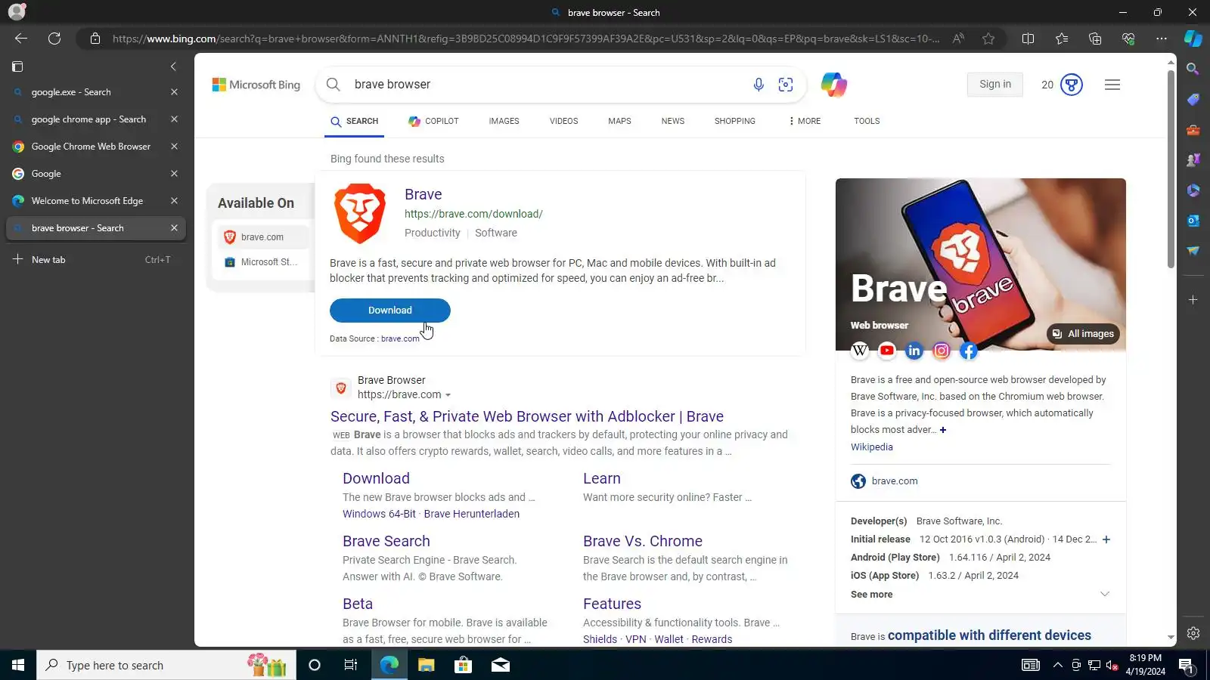Image resolution: width=1210 pixels, height=680 pixels.
Task: Open the COPILOT search tab
Action: (x=433, y=121)
